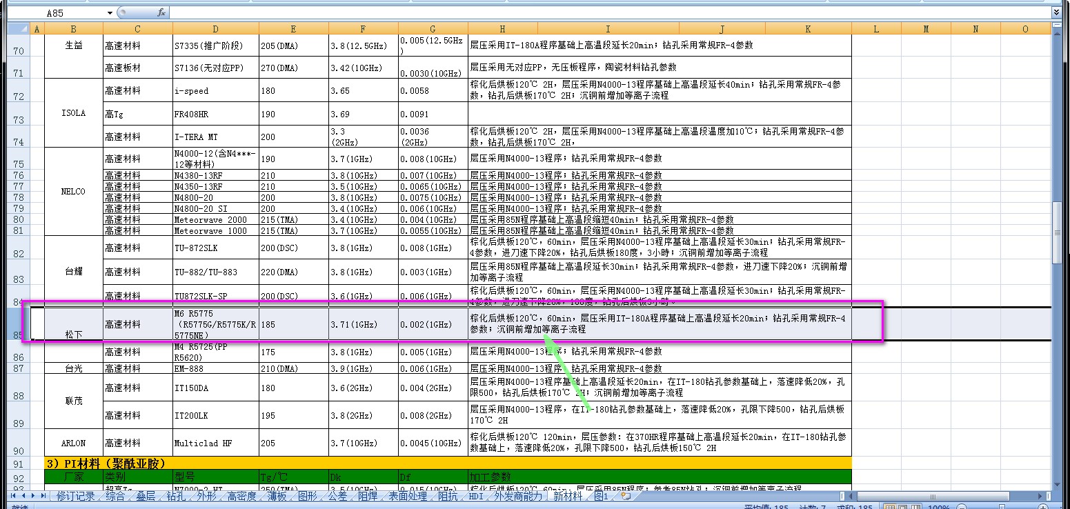Switch to the 外形 sheet tab
The height and width of the screenshot is (509, 1070).
pos(206,496)
